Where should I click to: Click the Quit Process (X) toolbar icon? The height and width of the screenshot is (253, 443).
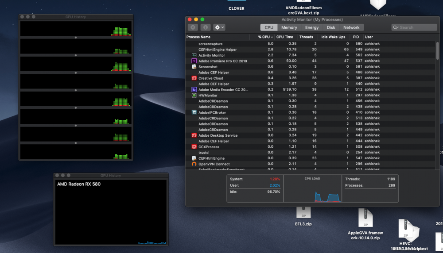point(193,27)
